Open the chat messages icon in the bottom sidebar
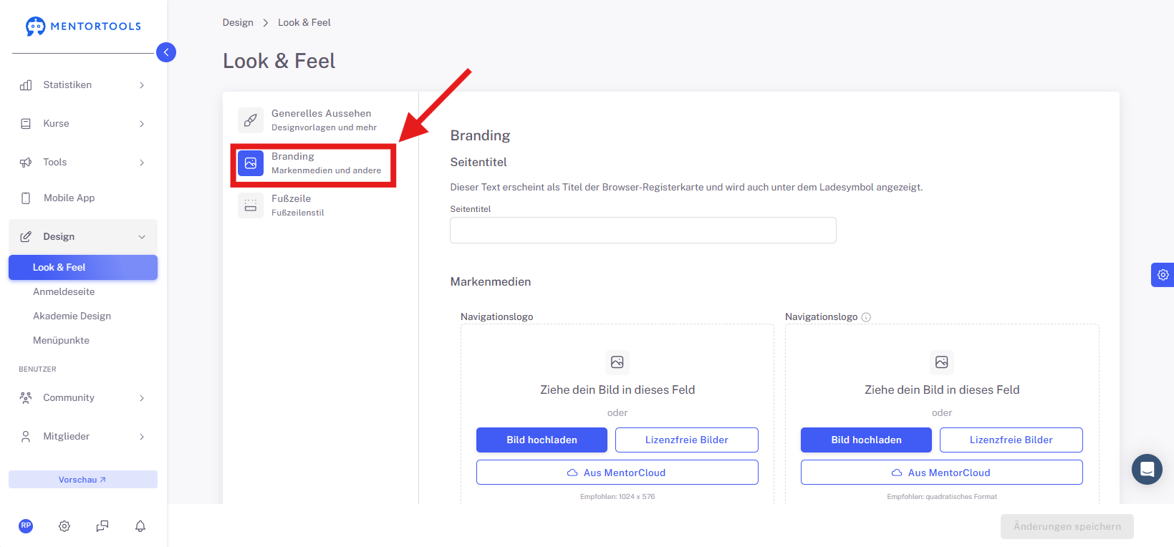This screenshot has height=547, width=1174. point(102,526)
